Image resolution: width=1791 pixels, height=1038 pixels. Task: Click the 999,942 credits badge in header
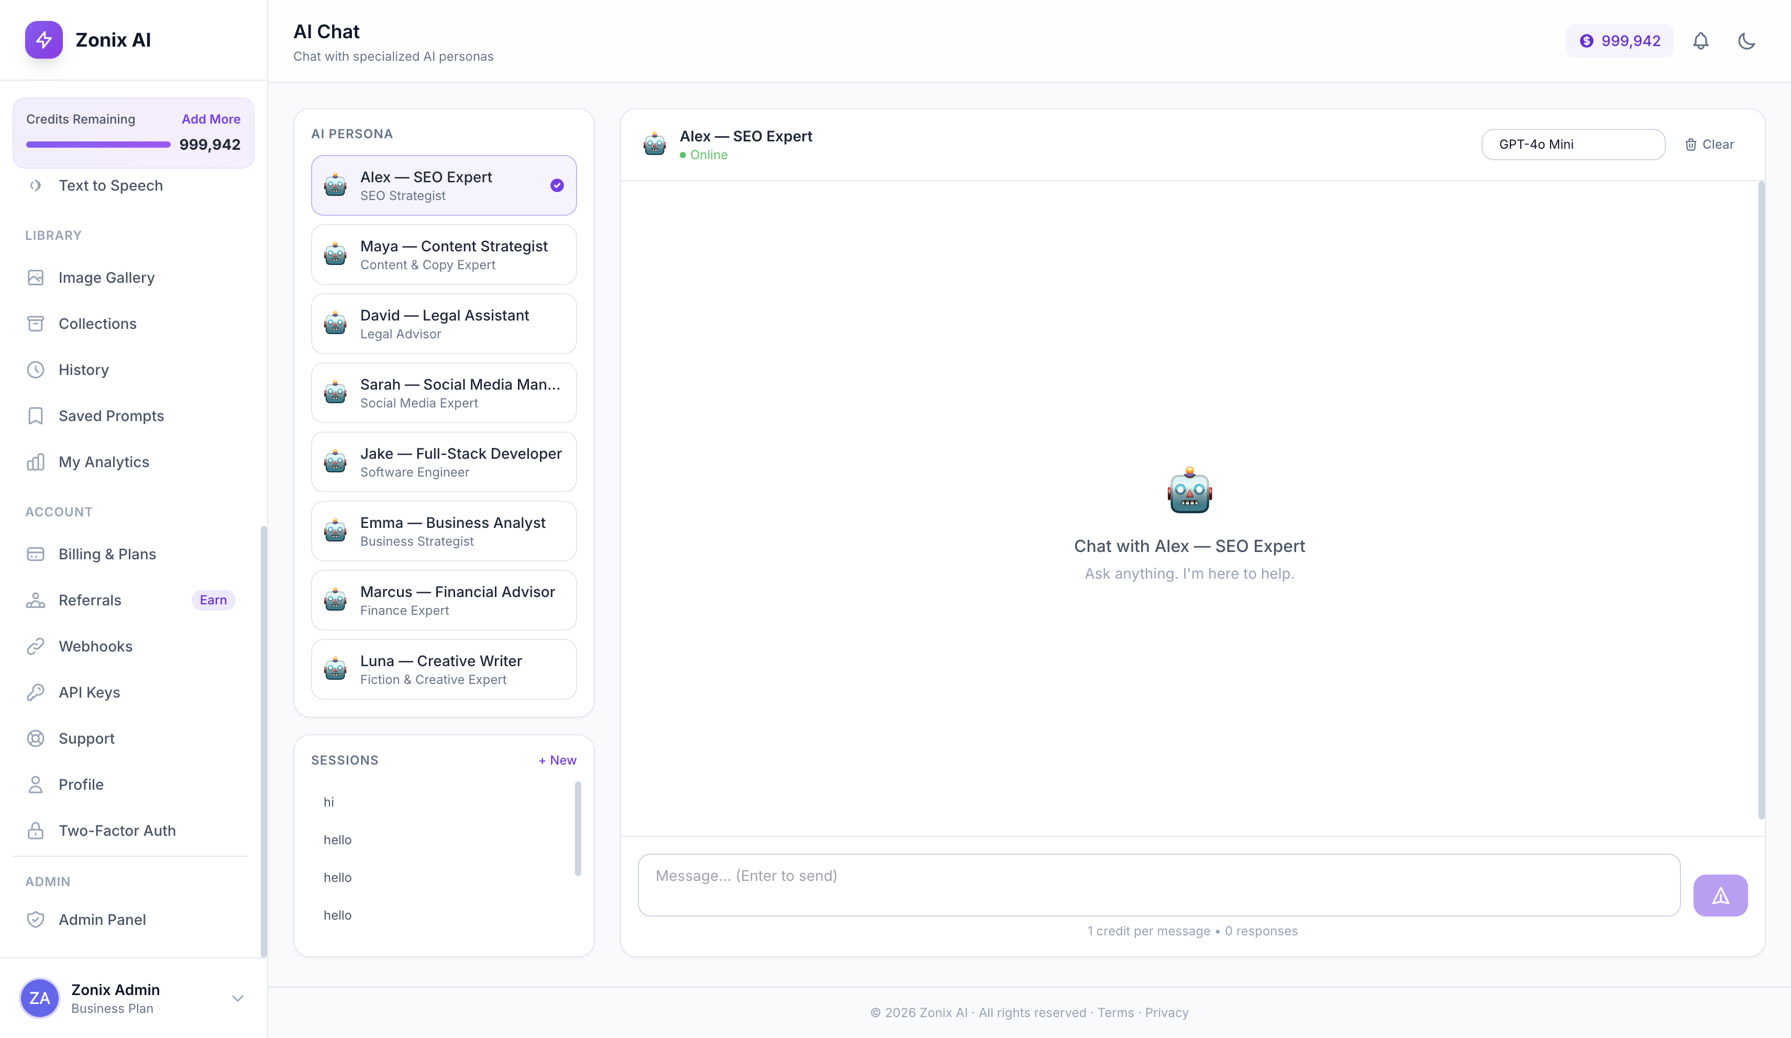point(1619,41)
